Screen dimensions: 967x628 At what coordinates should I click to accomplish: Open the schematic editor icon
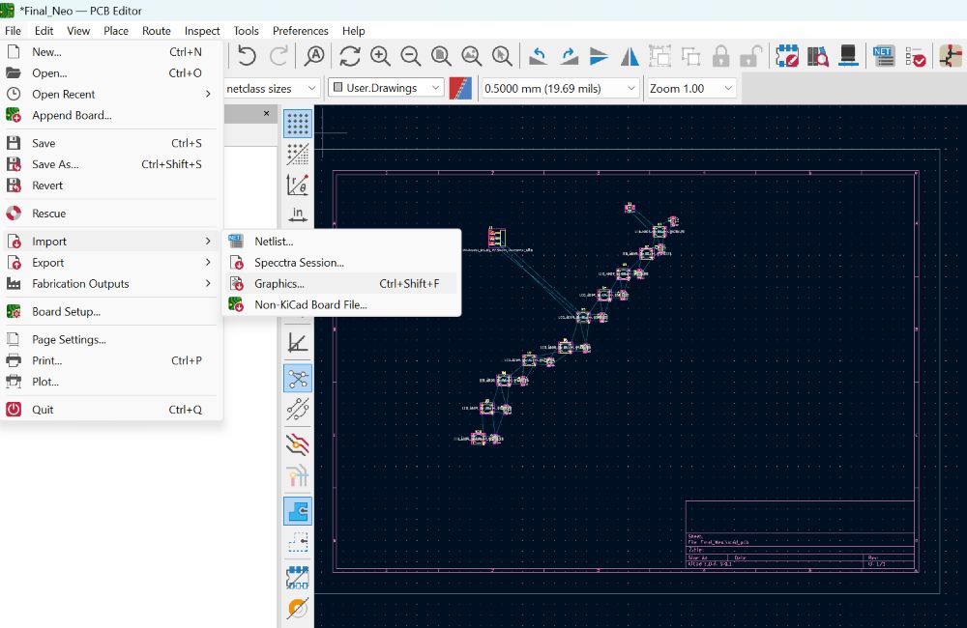click(x=951, y=57)
